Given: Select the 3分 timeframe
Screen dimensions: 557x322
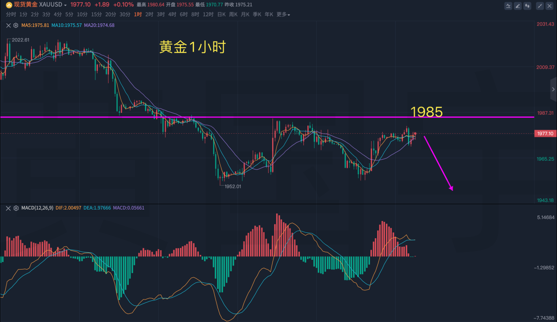Looking at the screenshot, I should [x=46, y=15].
